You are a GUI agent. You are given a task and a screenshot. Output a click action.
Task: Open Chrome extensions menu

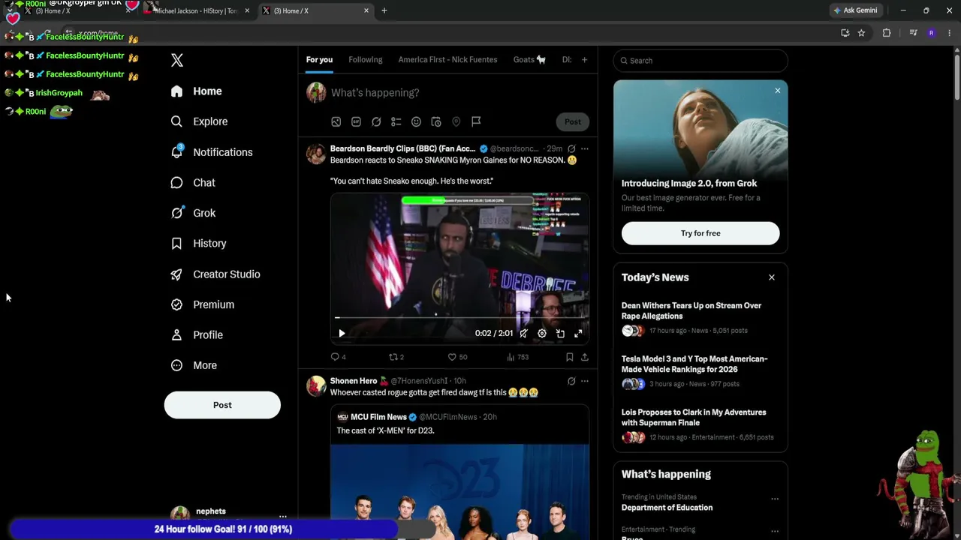point(887,33)
